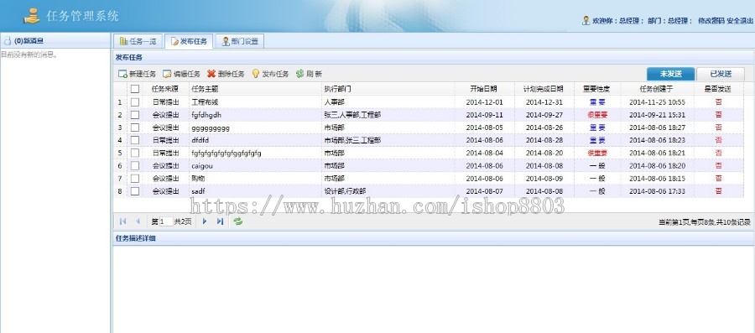Click the 修改密码 link
This screenshot has height=333, width=755.
[711, 21]
